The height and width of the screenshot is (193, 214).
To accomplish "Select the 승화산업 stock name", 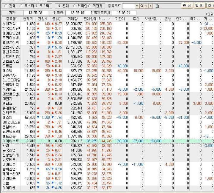I will (x=9, y=169).
